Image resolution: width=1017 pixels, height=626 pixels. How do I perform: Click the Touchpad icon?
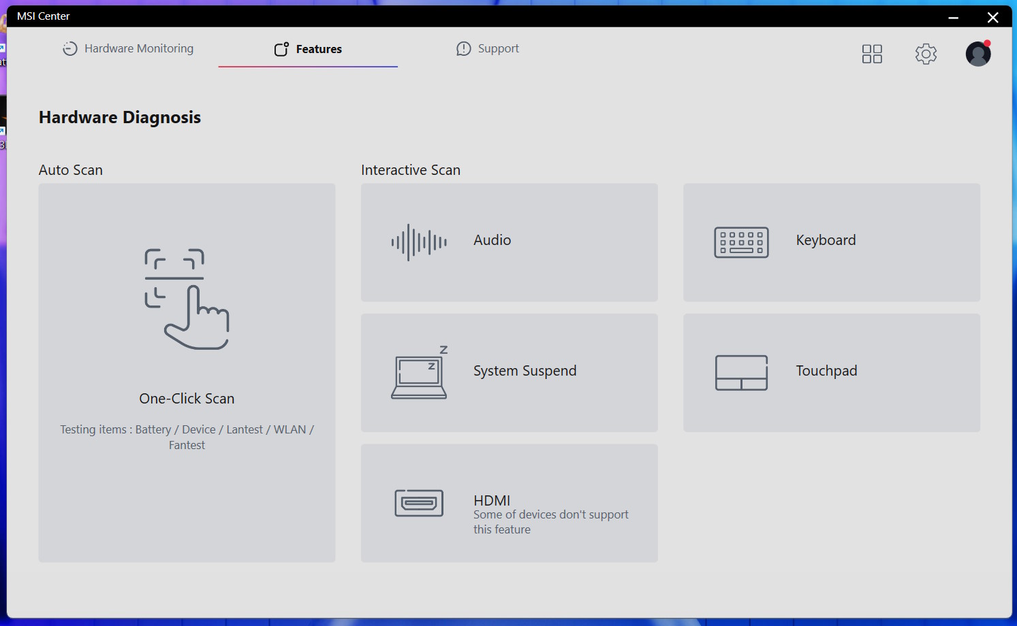tap(741, 373)
